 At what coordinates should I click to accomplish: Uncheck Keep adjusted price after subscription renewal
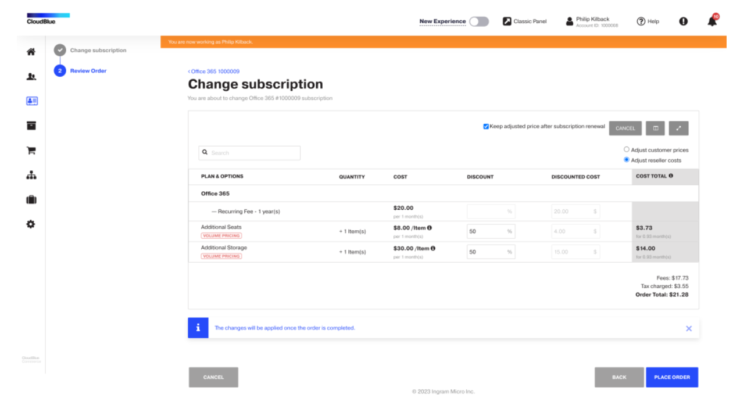[486, 126]
